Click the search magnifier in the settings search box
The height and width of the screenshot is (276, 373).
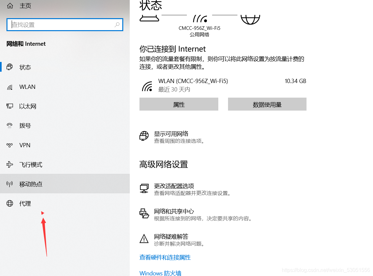[x=117, y=25]
